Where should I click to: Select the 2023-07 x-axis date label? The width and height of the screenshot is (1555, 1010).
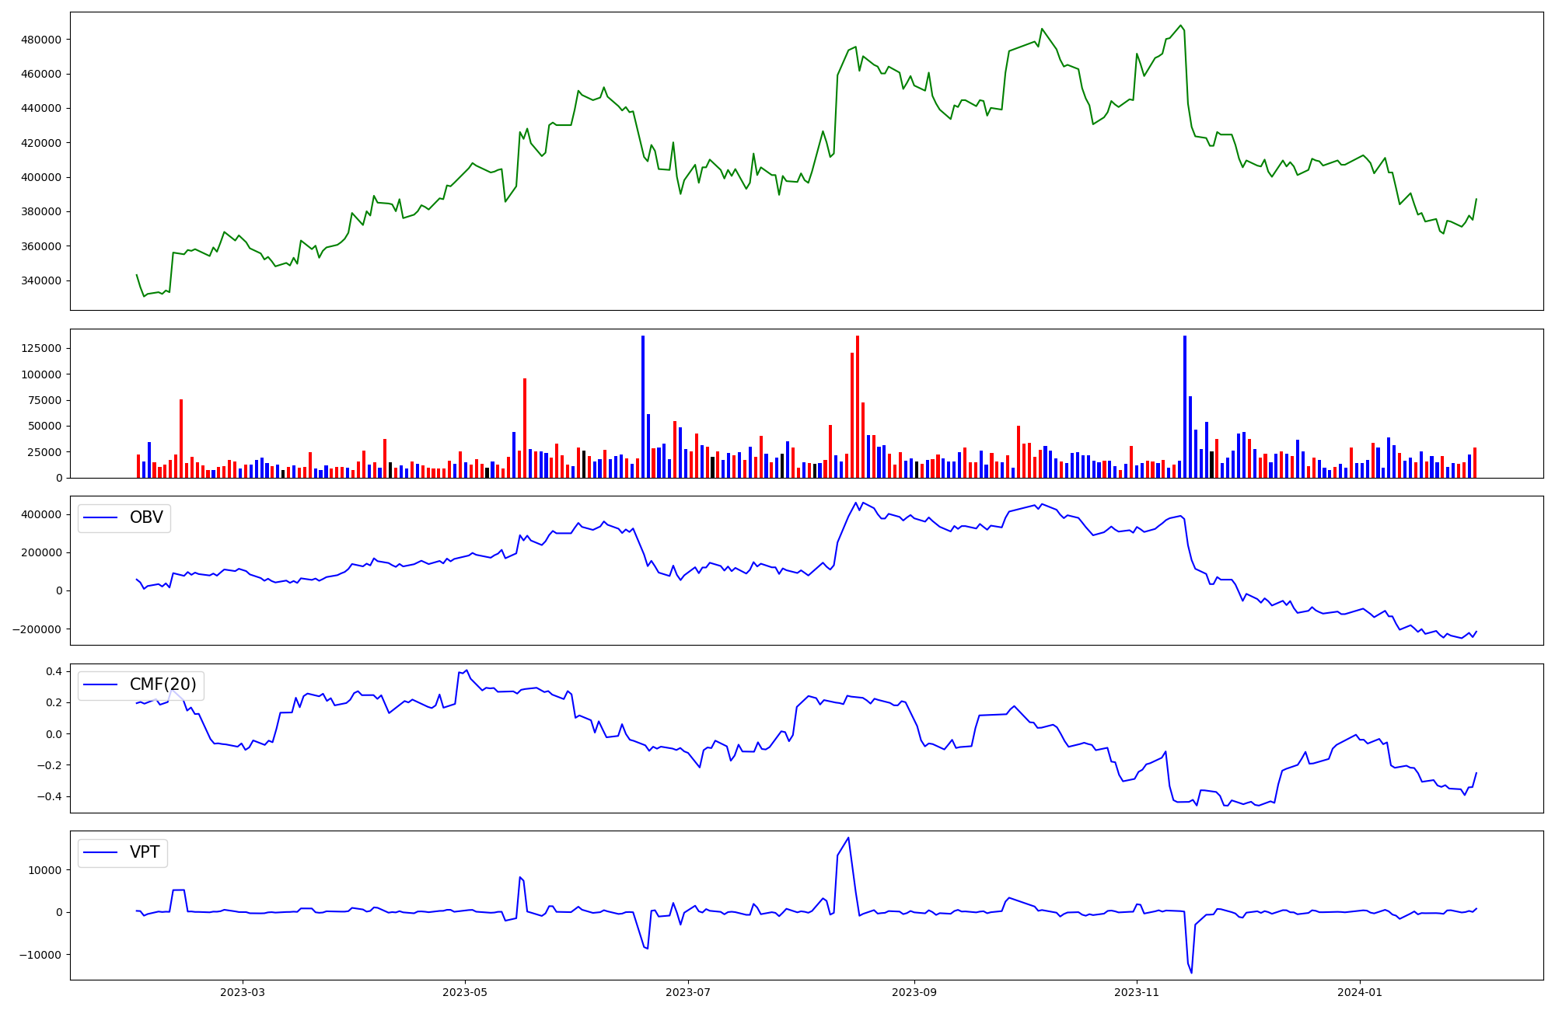point(688,992)
